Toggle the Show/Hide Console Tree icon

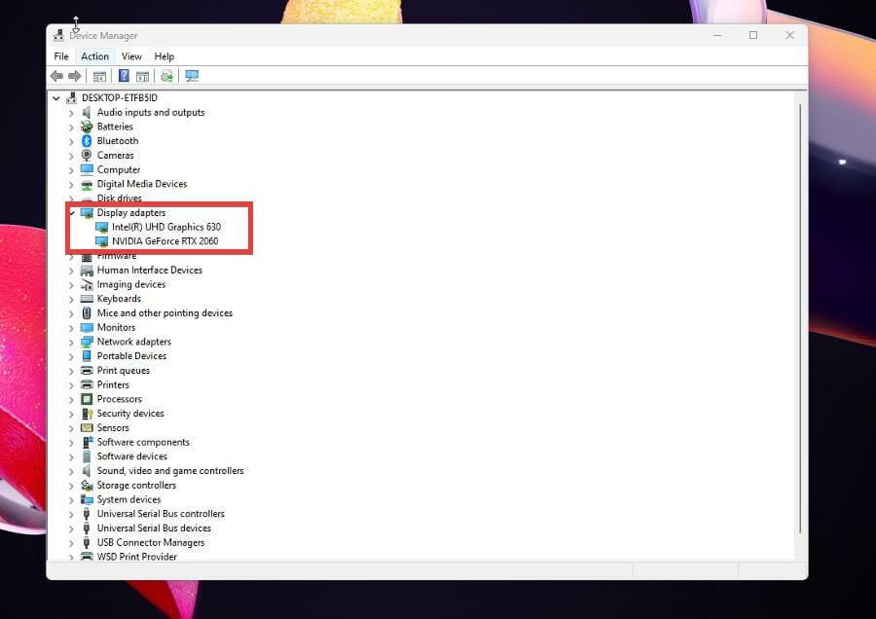click(x=100, y=75)
